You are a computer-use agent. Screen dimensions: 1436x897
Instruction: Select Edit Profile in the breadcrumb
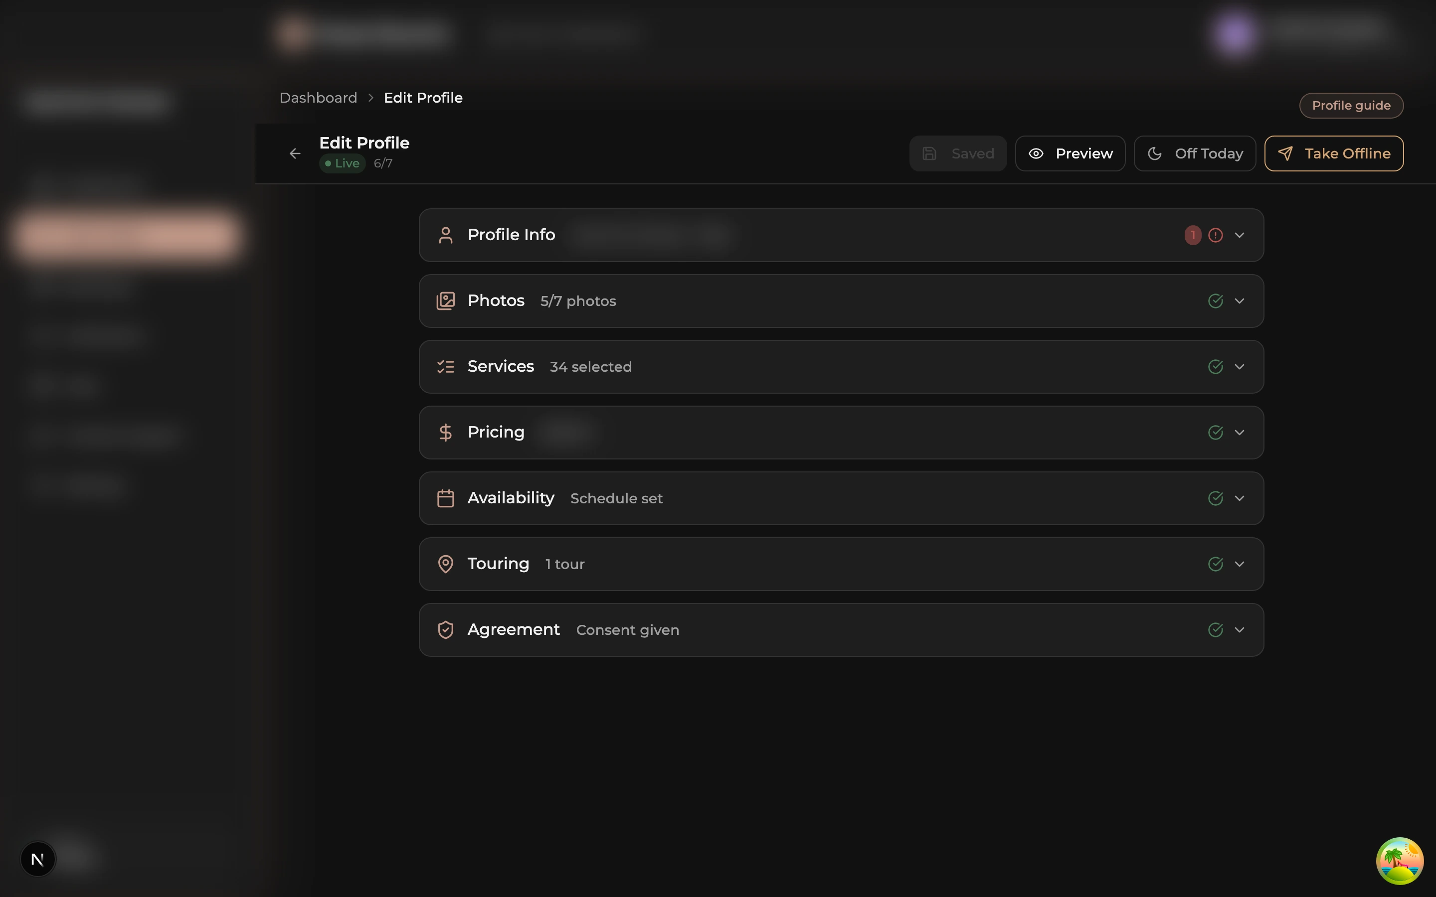423,97
